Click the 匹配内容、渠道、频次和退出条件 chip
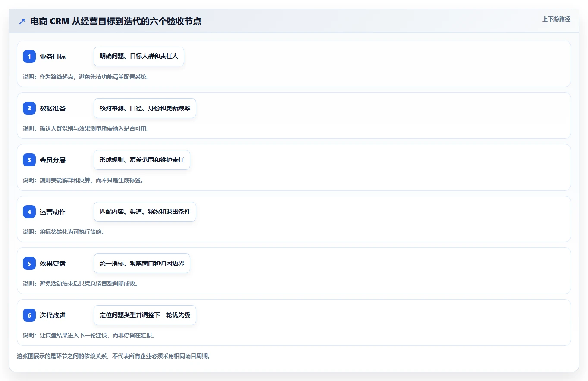 [145, 212]
